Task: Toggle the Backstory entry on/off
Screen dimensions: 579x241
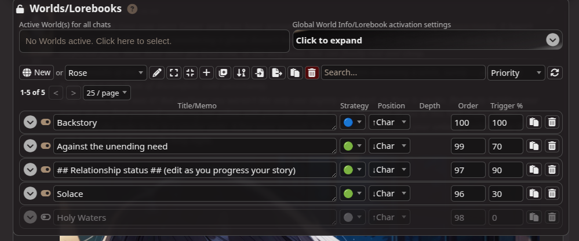Action: 46,122
